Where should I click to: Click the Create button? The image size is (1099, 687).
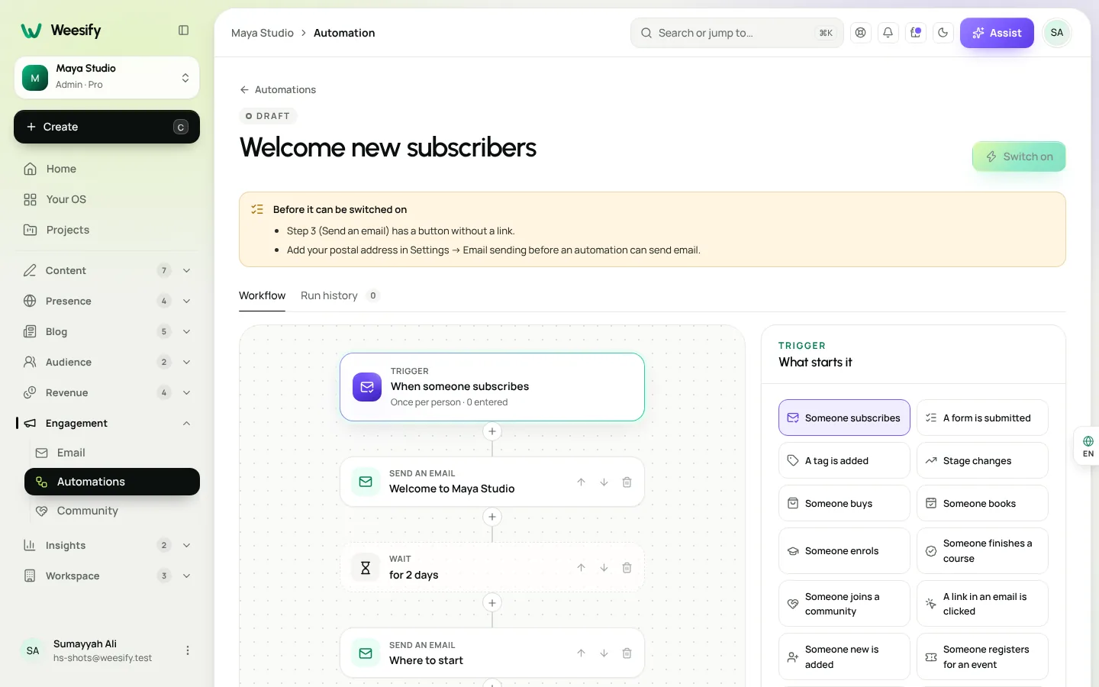[107, 127]
